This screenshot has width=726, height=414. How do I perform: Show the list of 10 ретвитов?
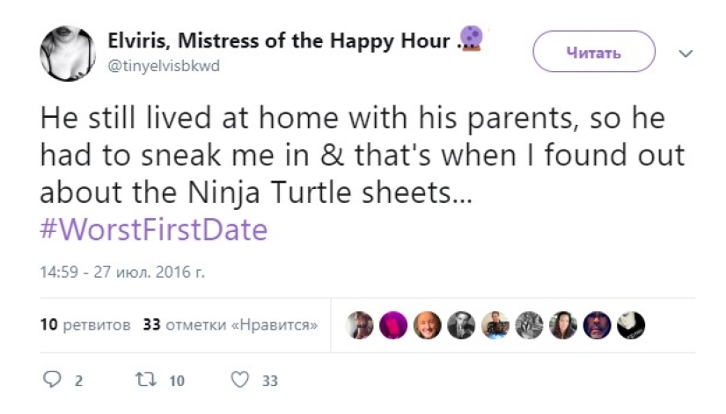pyautogui.click(x=85, y=325)
